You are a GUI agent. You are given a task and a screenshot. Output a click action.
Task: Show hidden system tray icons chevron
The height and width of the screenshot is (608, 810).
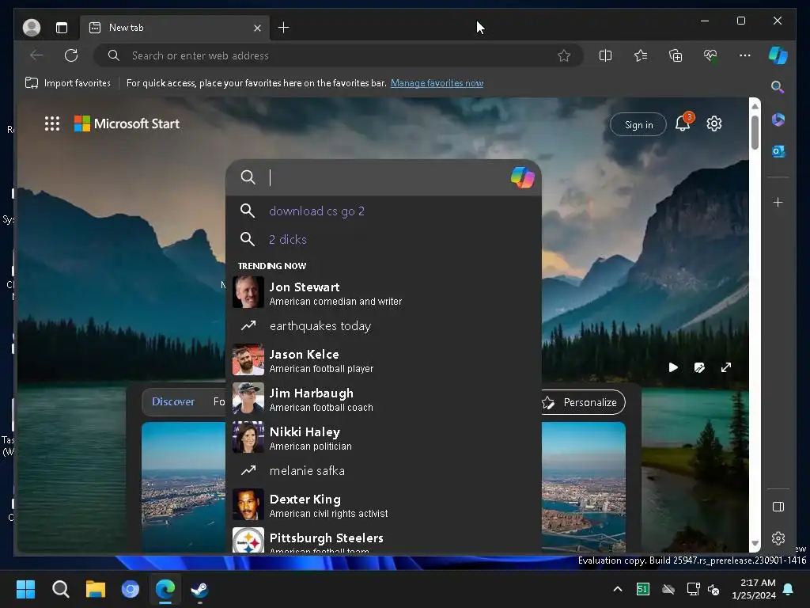[617, 589]
